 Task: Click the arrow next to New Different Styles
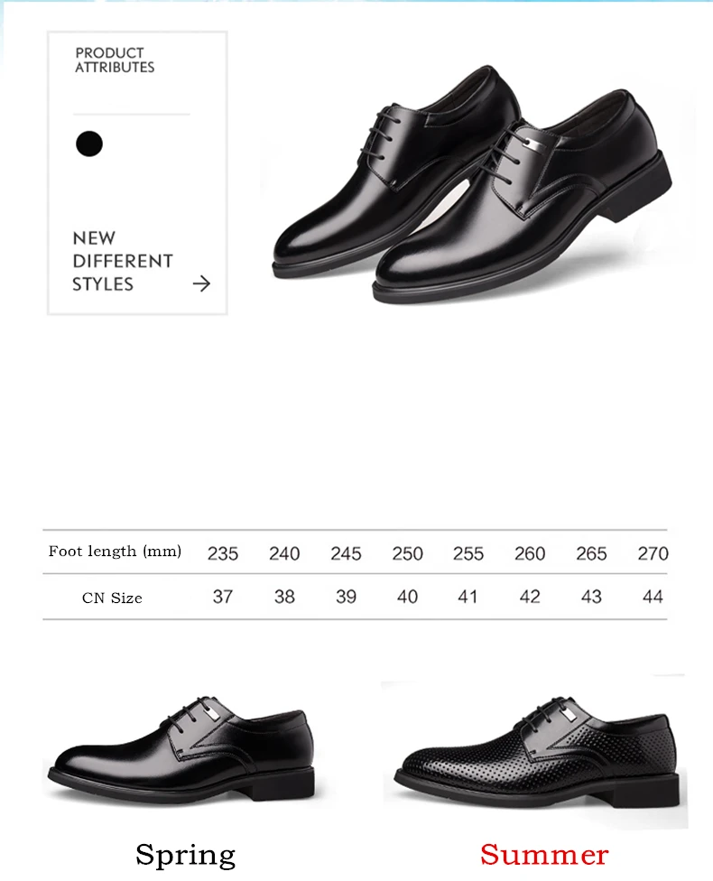click(x=201, y=284)
